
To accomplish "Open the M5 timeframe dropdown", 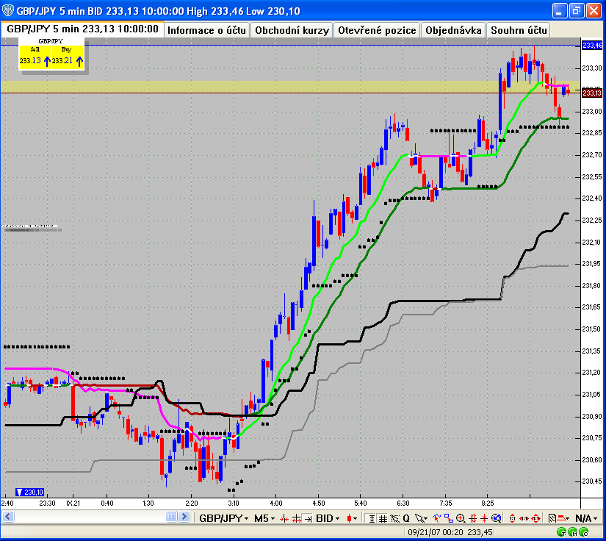I will [264, 518].
